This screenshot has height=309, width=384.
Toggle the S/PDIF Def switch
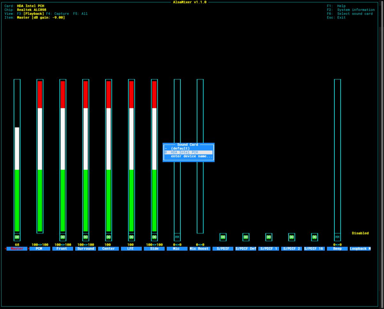pyautogui.click(x=246, y=237)
